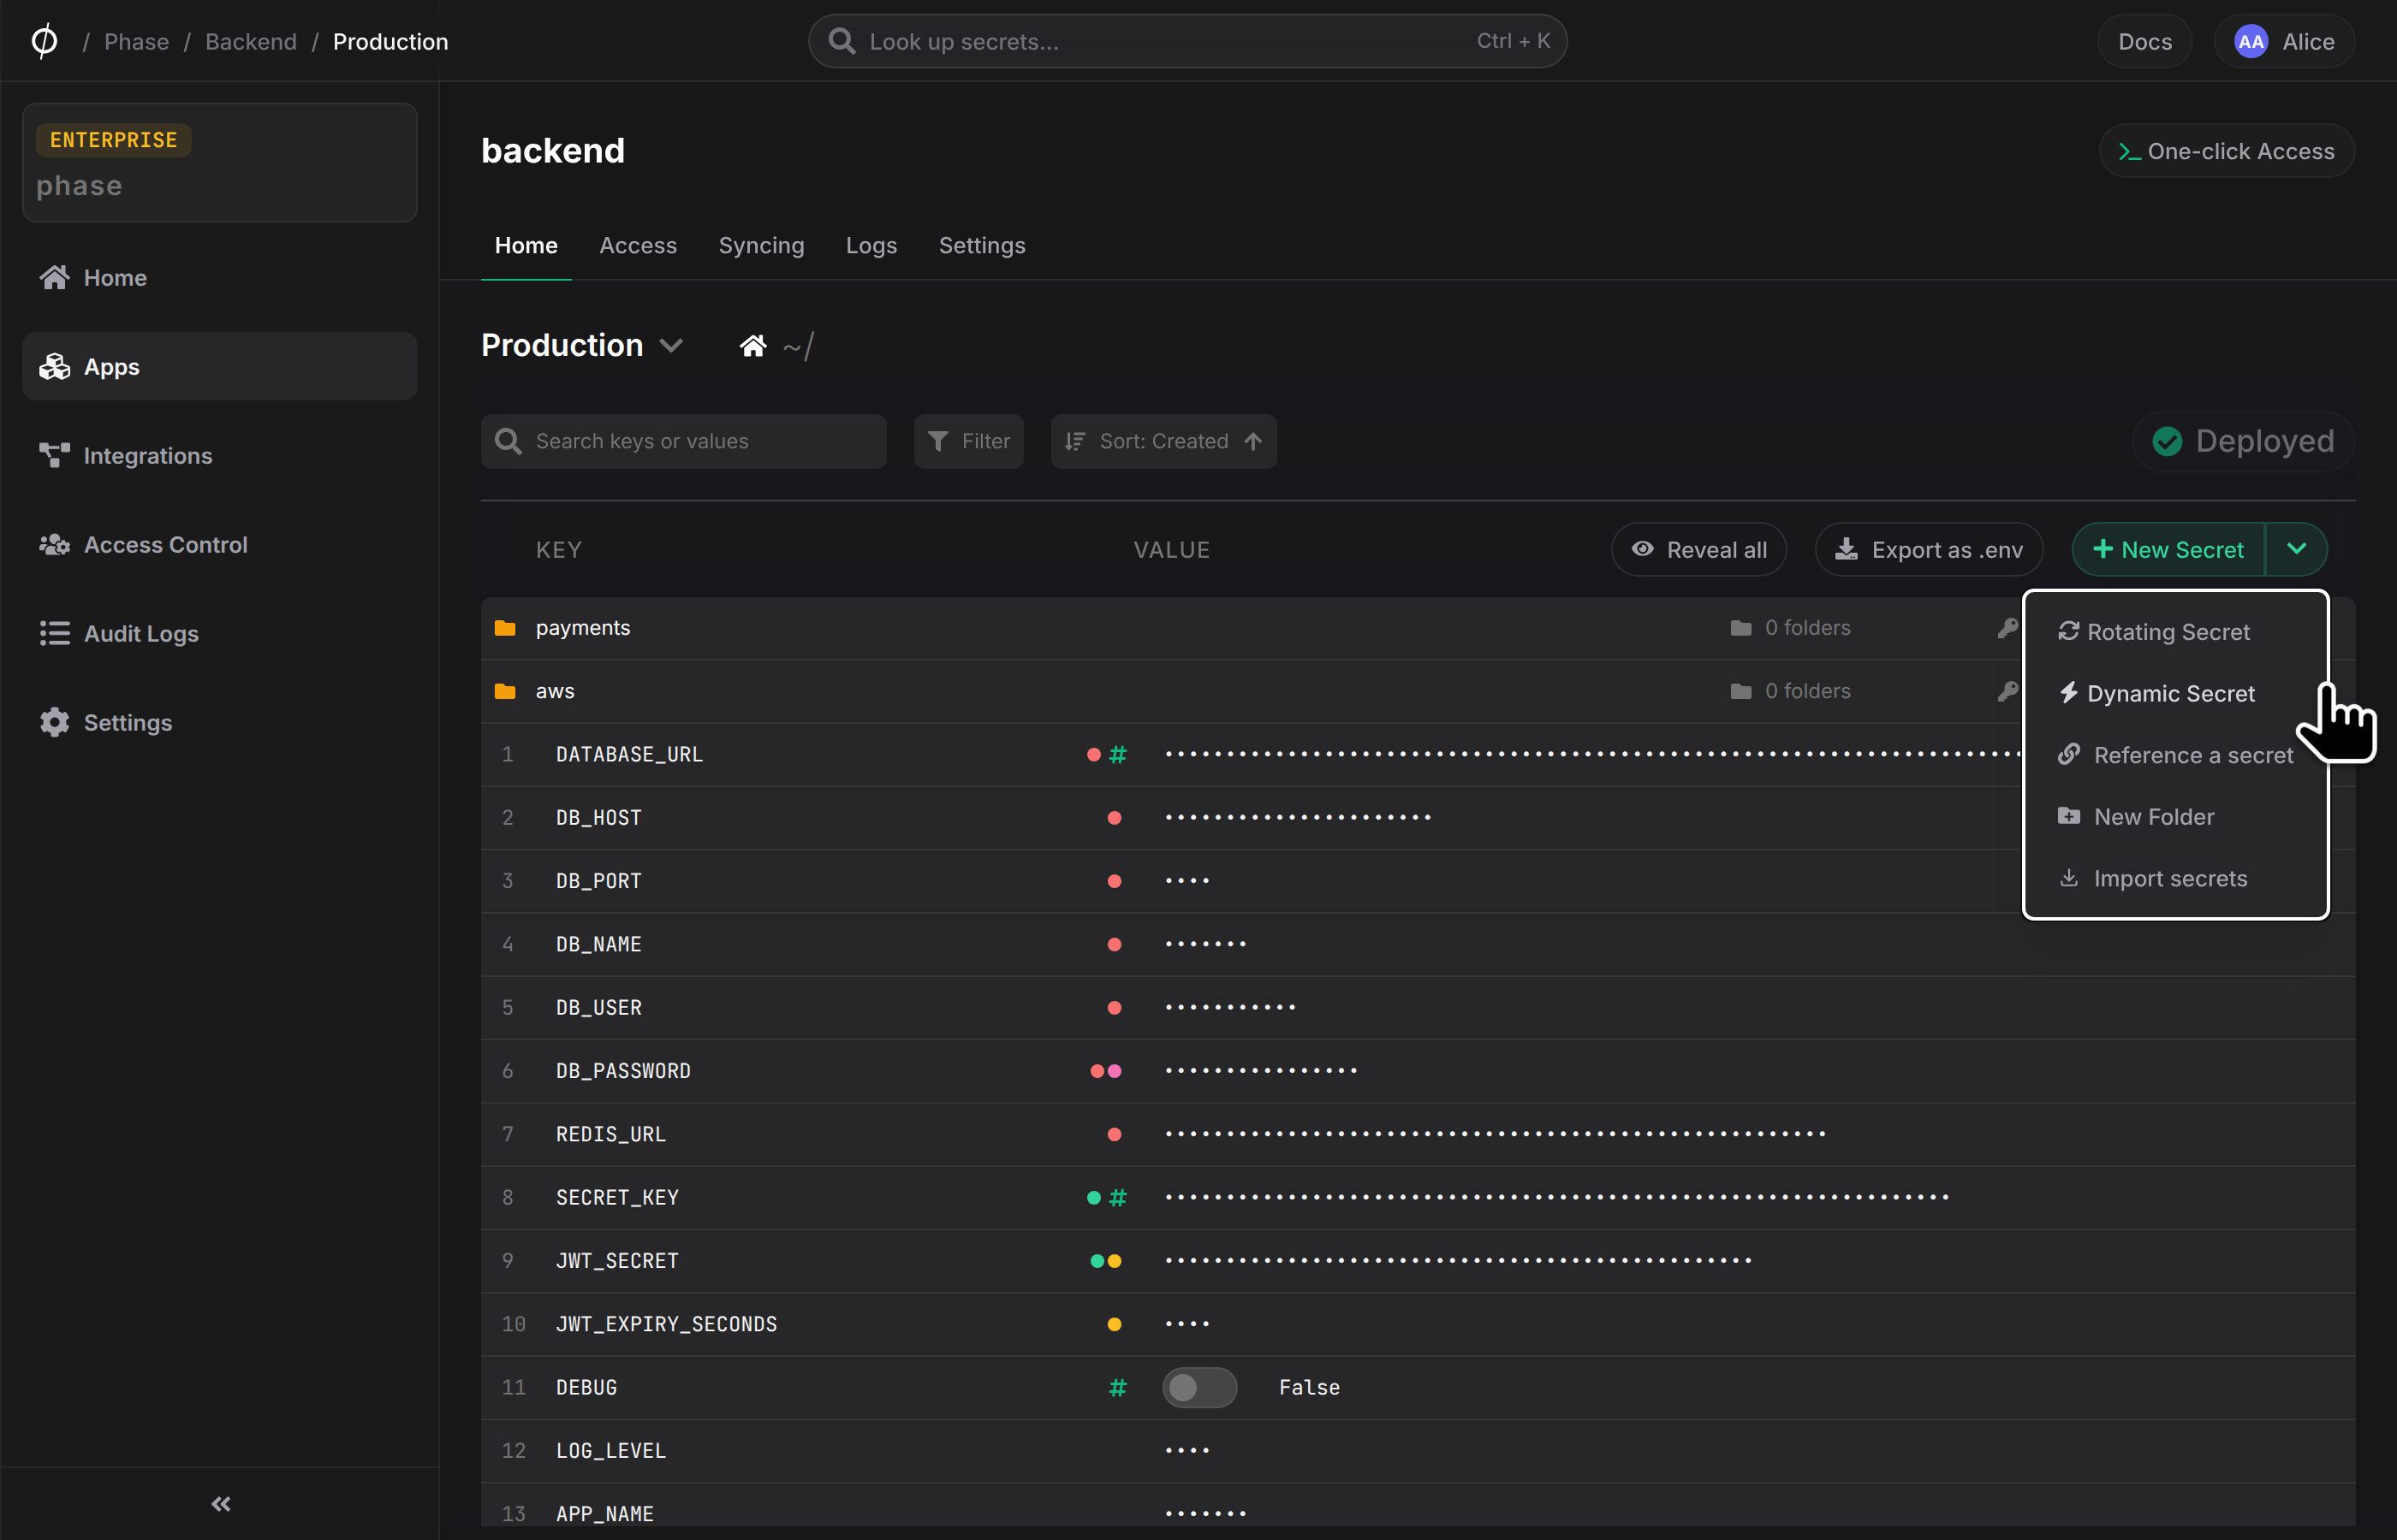This screenshot has width=2397, height=1540.
Task: Click the hash comment icon on SECRET_KEY
Action: point(1117,1197)
